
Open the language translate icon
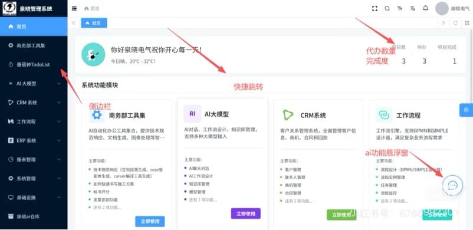pyautogui.click(x=412, y=8)
